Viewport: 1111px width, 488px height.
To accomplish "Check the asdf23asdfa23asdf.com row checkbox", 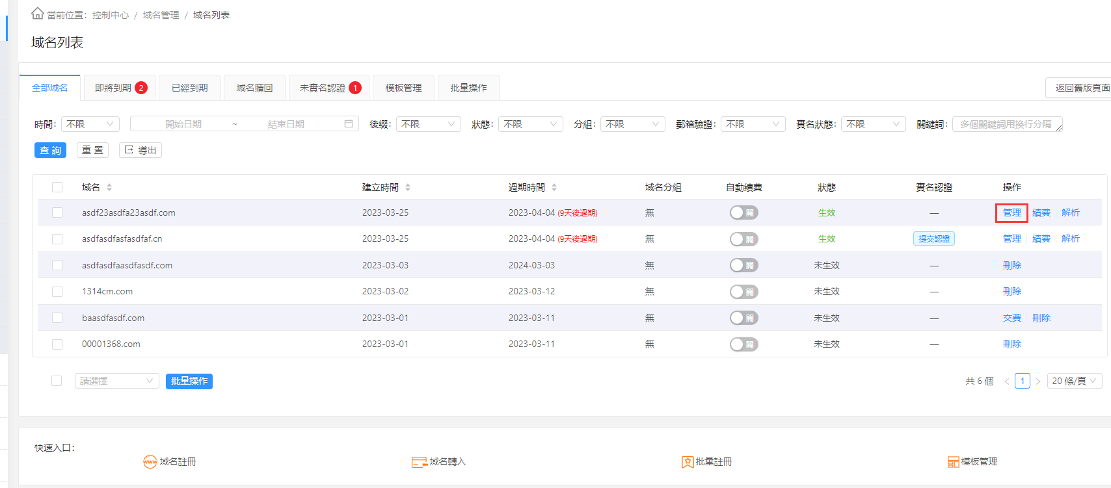I will point(57,212).
